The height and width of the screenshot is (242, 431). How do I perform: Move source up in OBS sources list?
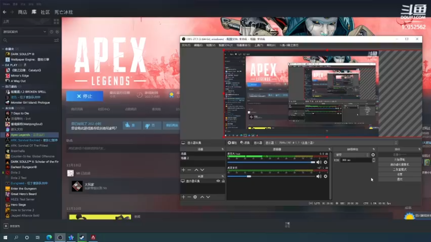[x=203, y=197]
